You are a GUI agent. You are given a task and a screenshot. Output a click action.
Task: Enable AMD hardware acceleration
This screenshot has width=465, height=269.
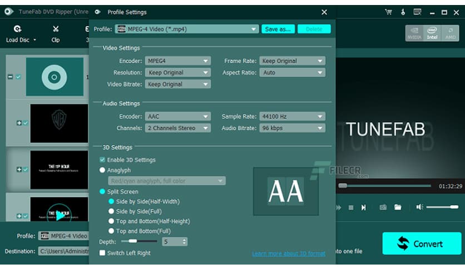coord(450,33)
